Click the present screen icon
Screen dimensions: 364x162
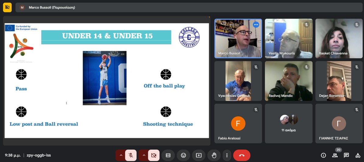coord(199,155)
